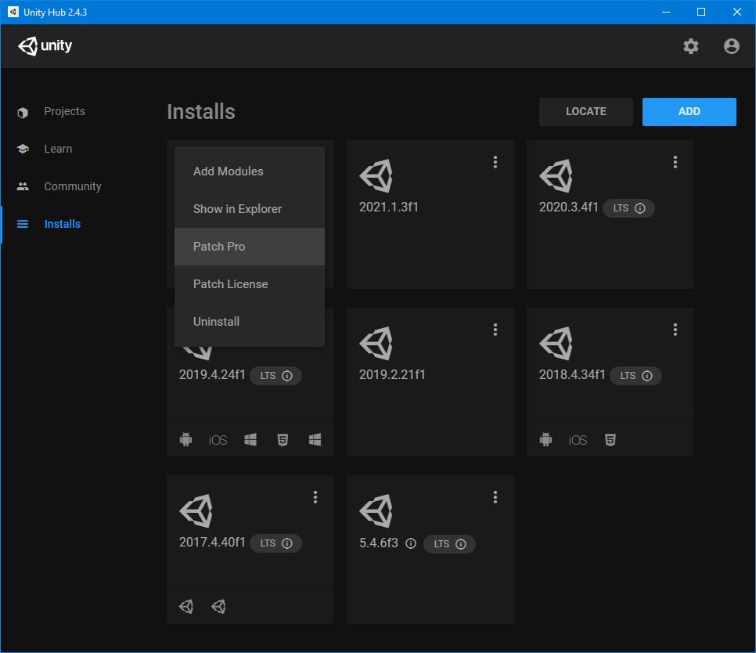
Task: Click the LTS badge on 5.4.6f3
Action: (x=449, y=544)
